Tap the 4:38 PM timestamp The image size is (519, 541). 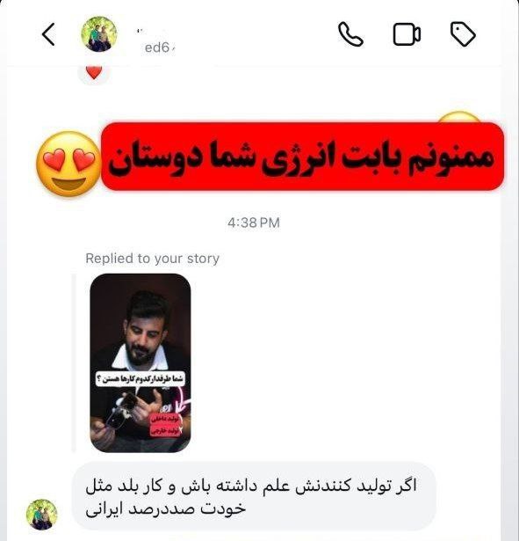click(254, 223)
